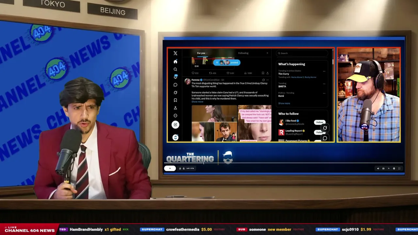The width and height of the screenshot is (418, 235).
Task: Skip ahead using the forward player icon
Action: 184,168
